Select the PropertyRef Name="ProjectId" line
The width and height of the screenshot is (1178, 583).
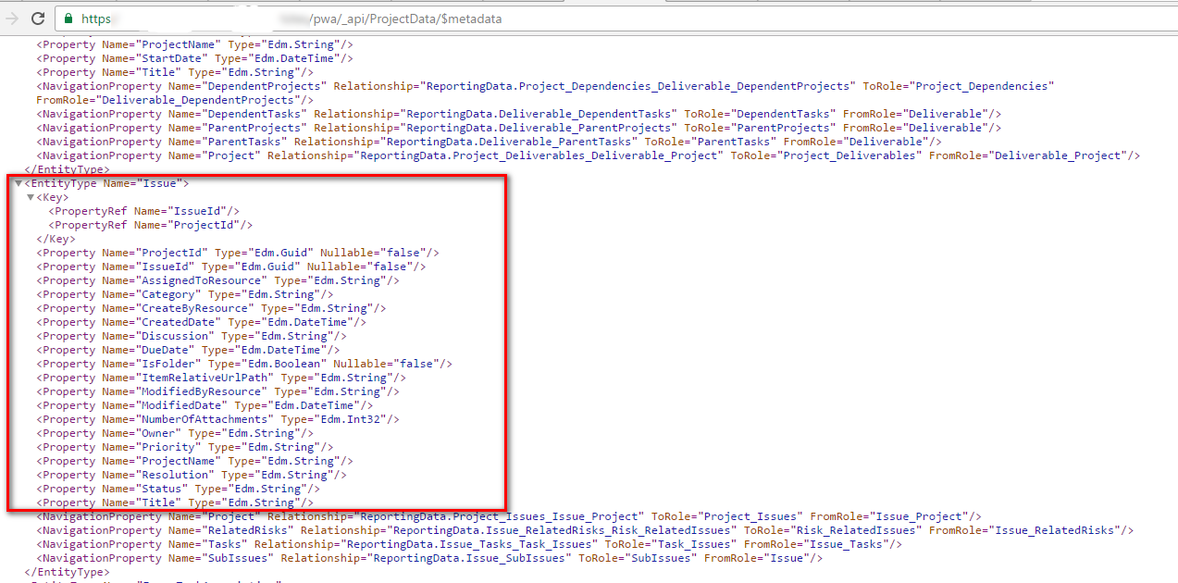tap(151, 225)
